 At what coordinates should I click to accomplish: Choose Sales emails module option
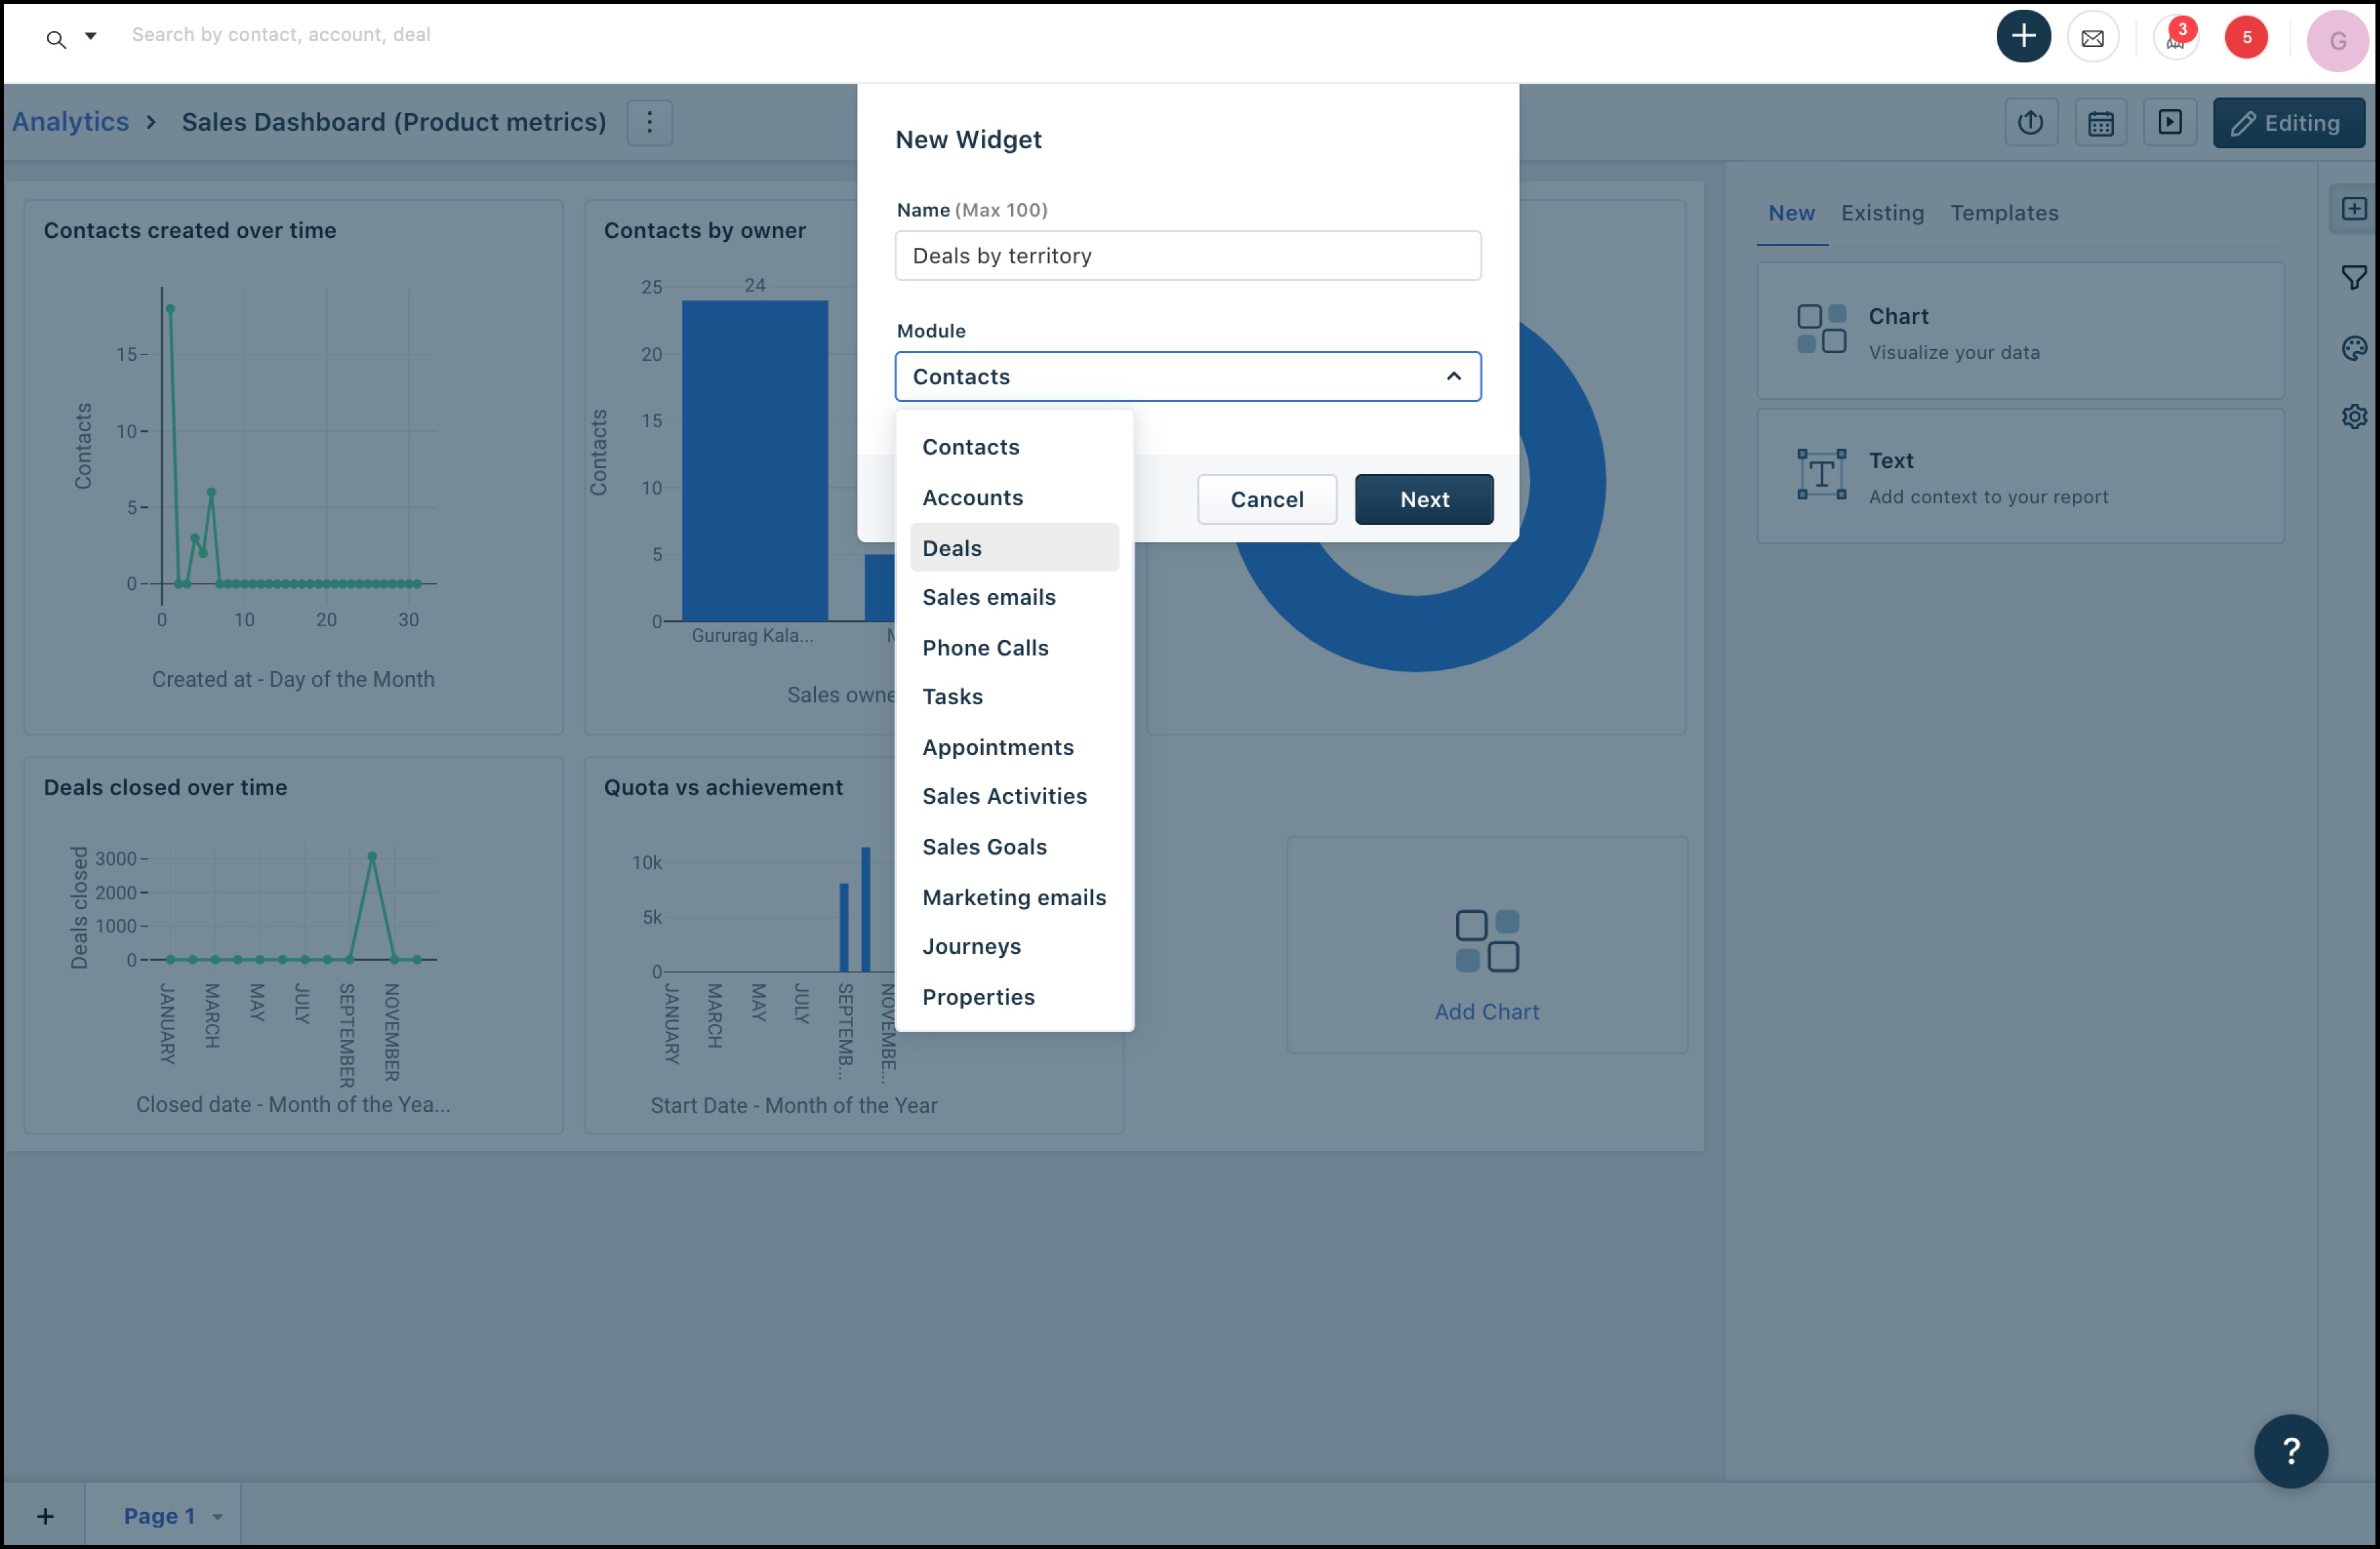1014,596
